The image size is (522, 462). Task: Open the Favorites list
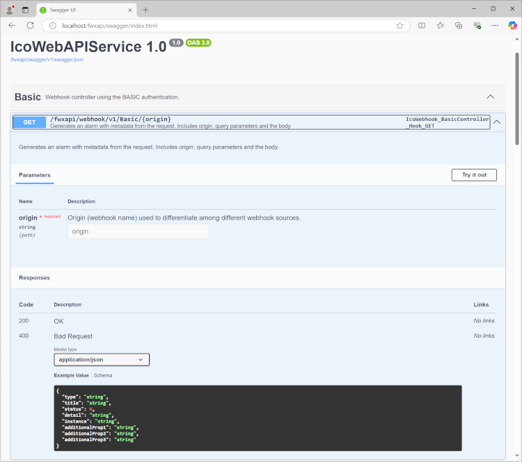tap(441, 26)
